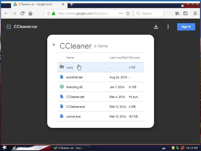The width and height of the screenshot is (201, 151).
Task: Click the branding.dll disc icon
Action: (62, 87)
